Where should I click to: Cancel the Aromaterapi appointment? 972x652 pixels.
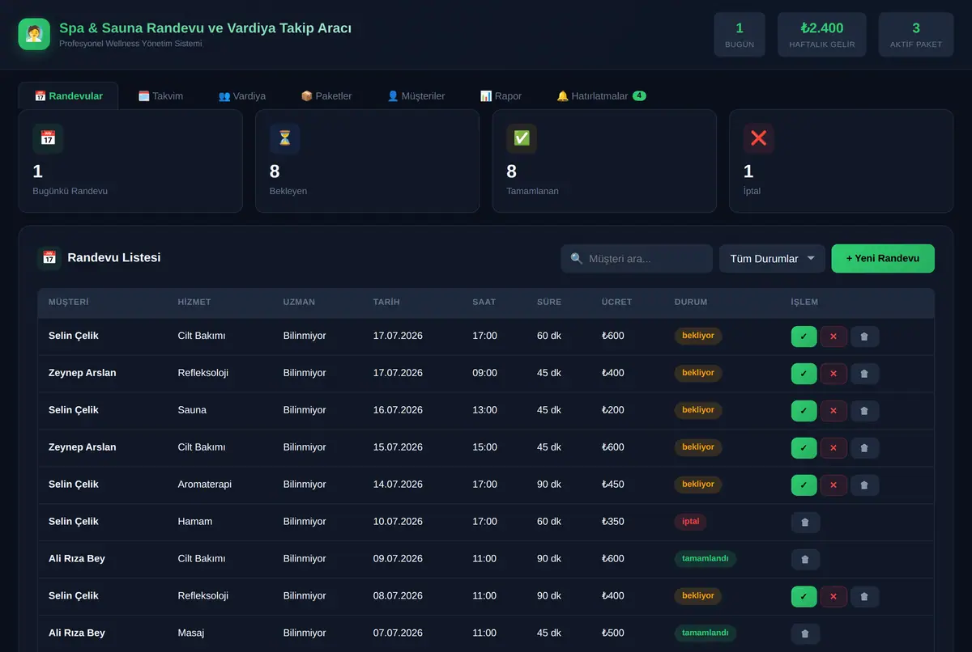(833, 485)
